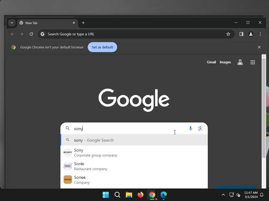The height and width of the screenshot is (201, 269).
Task: Maximize the Chrome window
Action: [248, 23]
